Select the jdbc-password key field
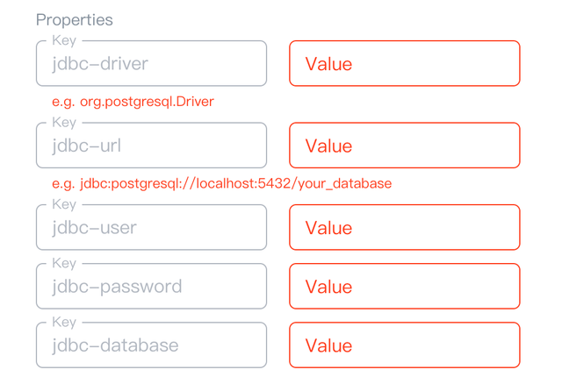This screenshot has height=391, width=562. [151, 287]
